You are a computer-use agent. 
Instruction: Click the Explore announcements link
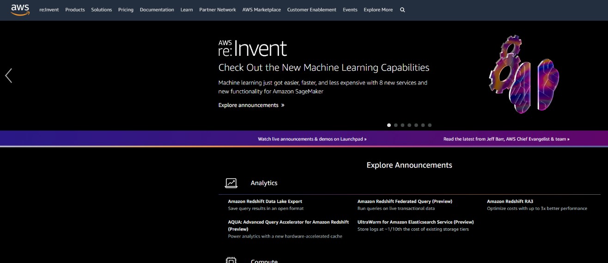pos(251,105)
